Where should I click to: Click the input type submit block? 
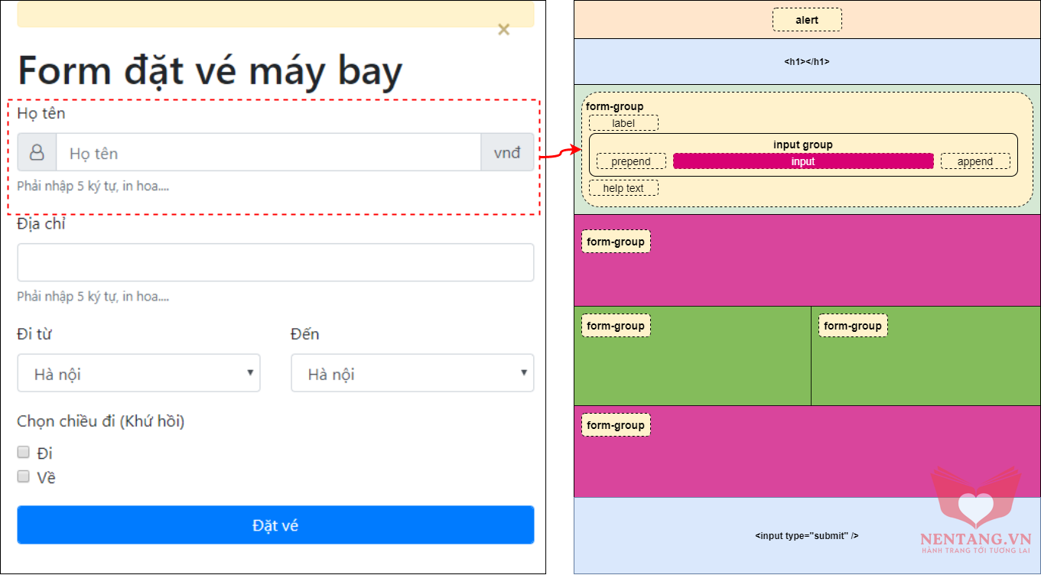coord(807,535)
